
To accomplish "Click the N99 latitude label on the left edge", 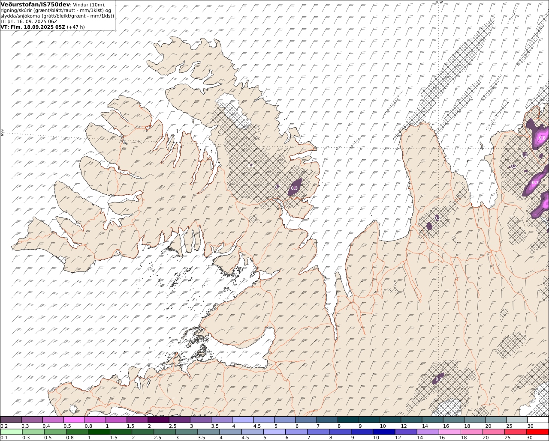I will click(2, 133).
